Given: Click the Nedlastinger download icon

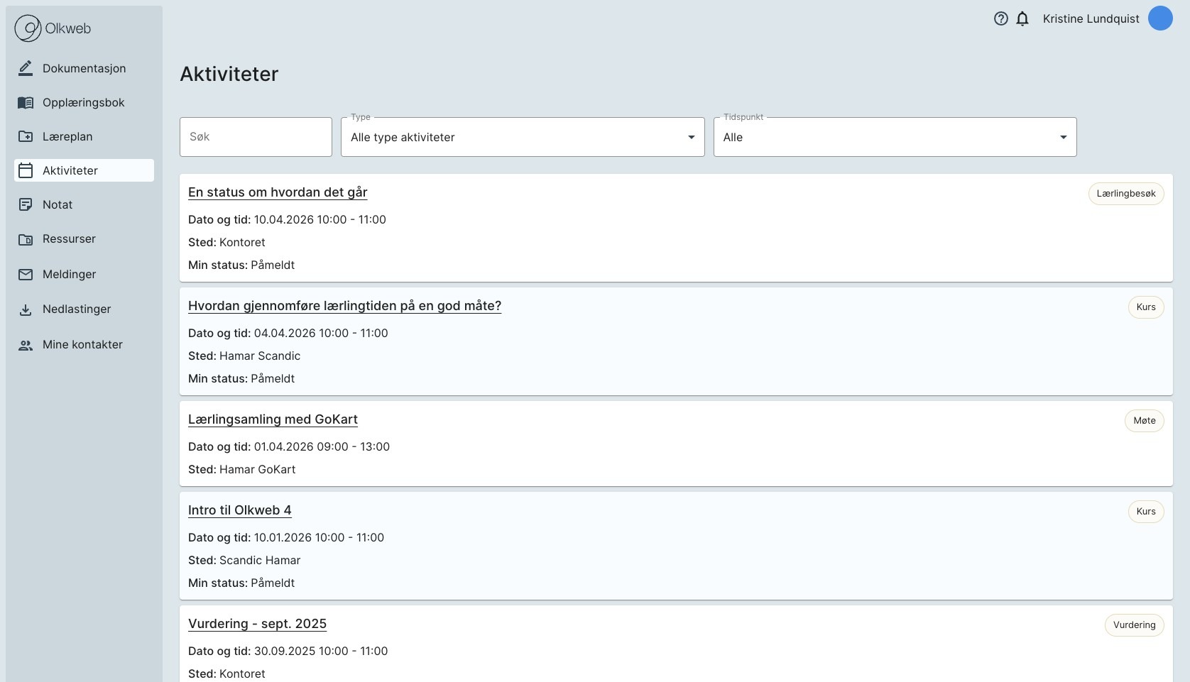Looking at the screenshot, I should pyautogui.click(x=26, y=309).
